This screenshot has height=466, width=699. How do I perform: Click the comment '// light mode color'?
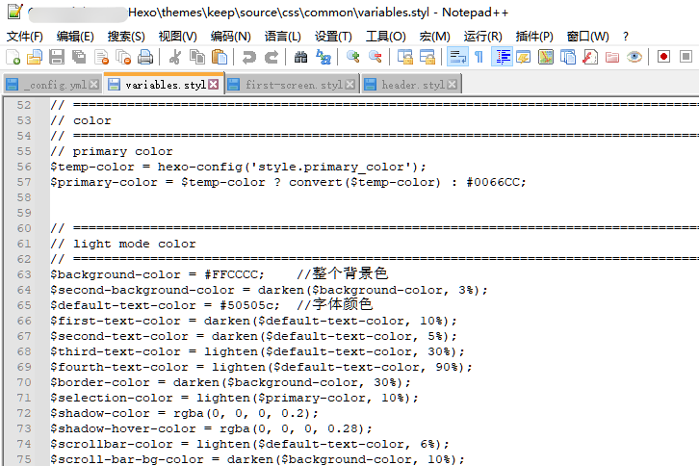pyautogui.click(x=123, y=244)
